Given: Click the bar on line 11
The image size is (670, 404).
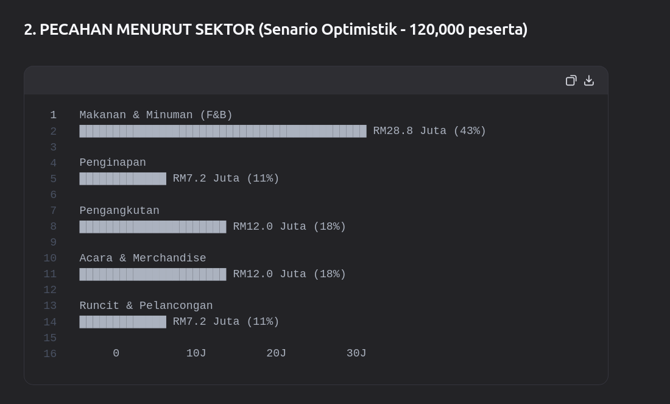Looking at the screenshot, I should click(152, 274).
